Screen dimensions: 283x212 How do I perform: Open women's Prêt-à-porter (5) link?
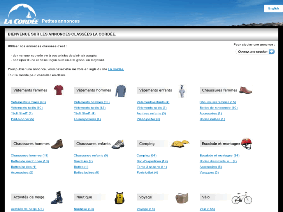point(23,119)
